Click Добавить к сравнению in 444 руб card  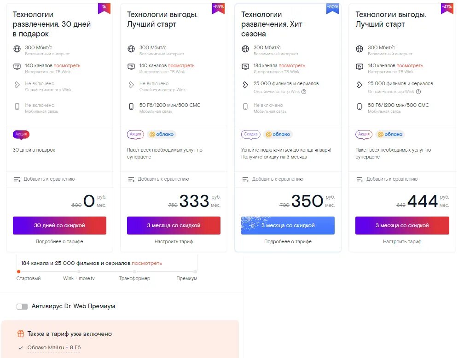pyautogui.click(x=392, y=179)
